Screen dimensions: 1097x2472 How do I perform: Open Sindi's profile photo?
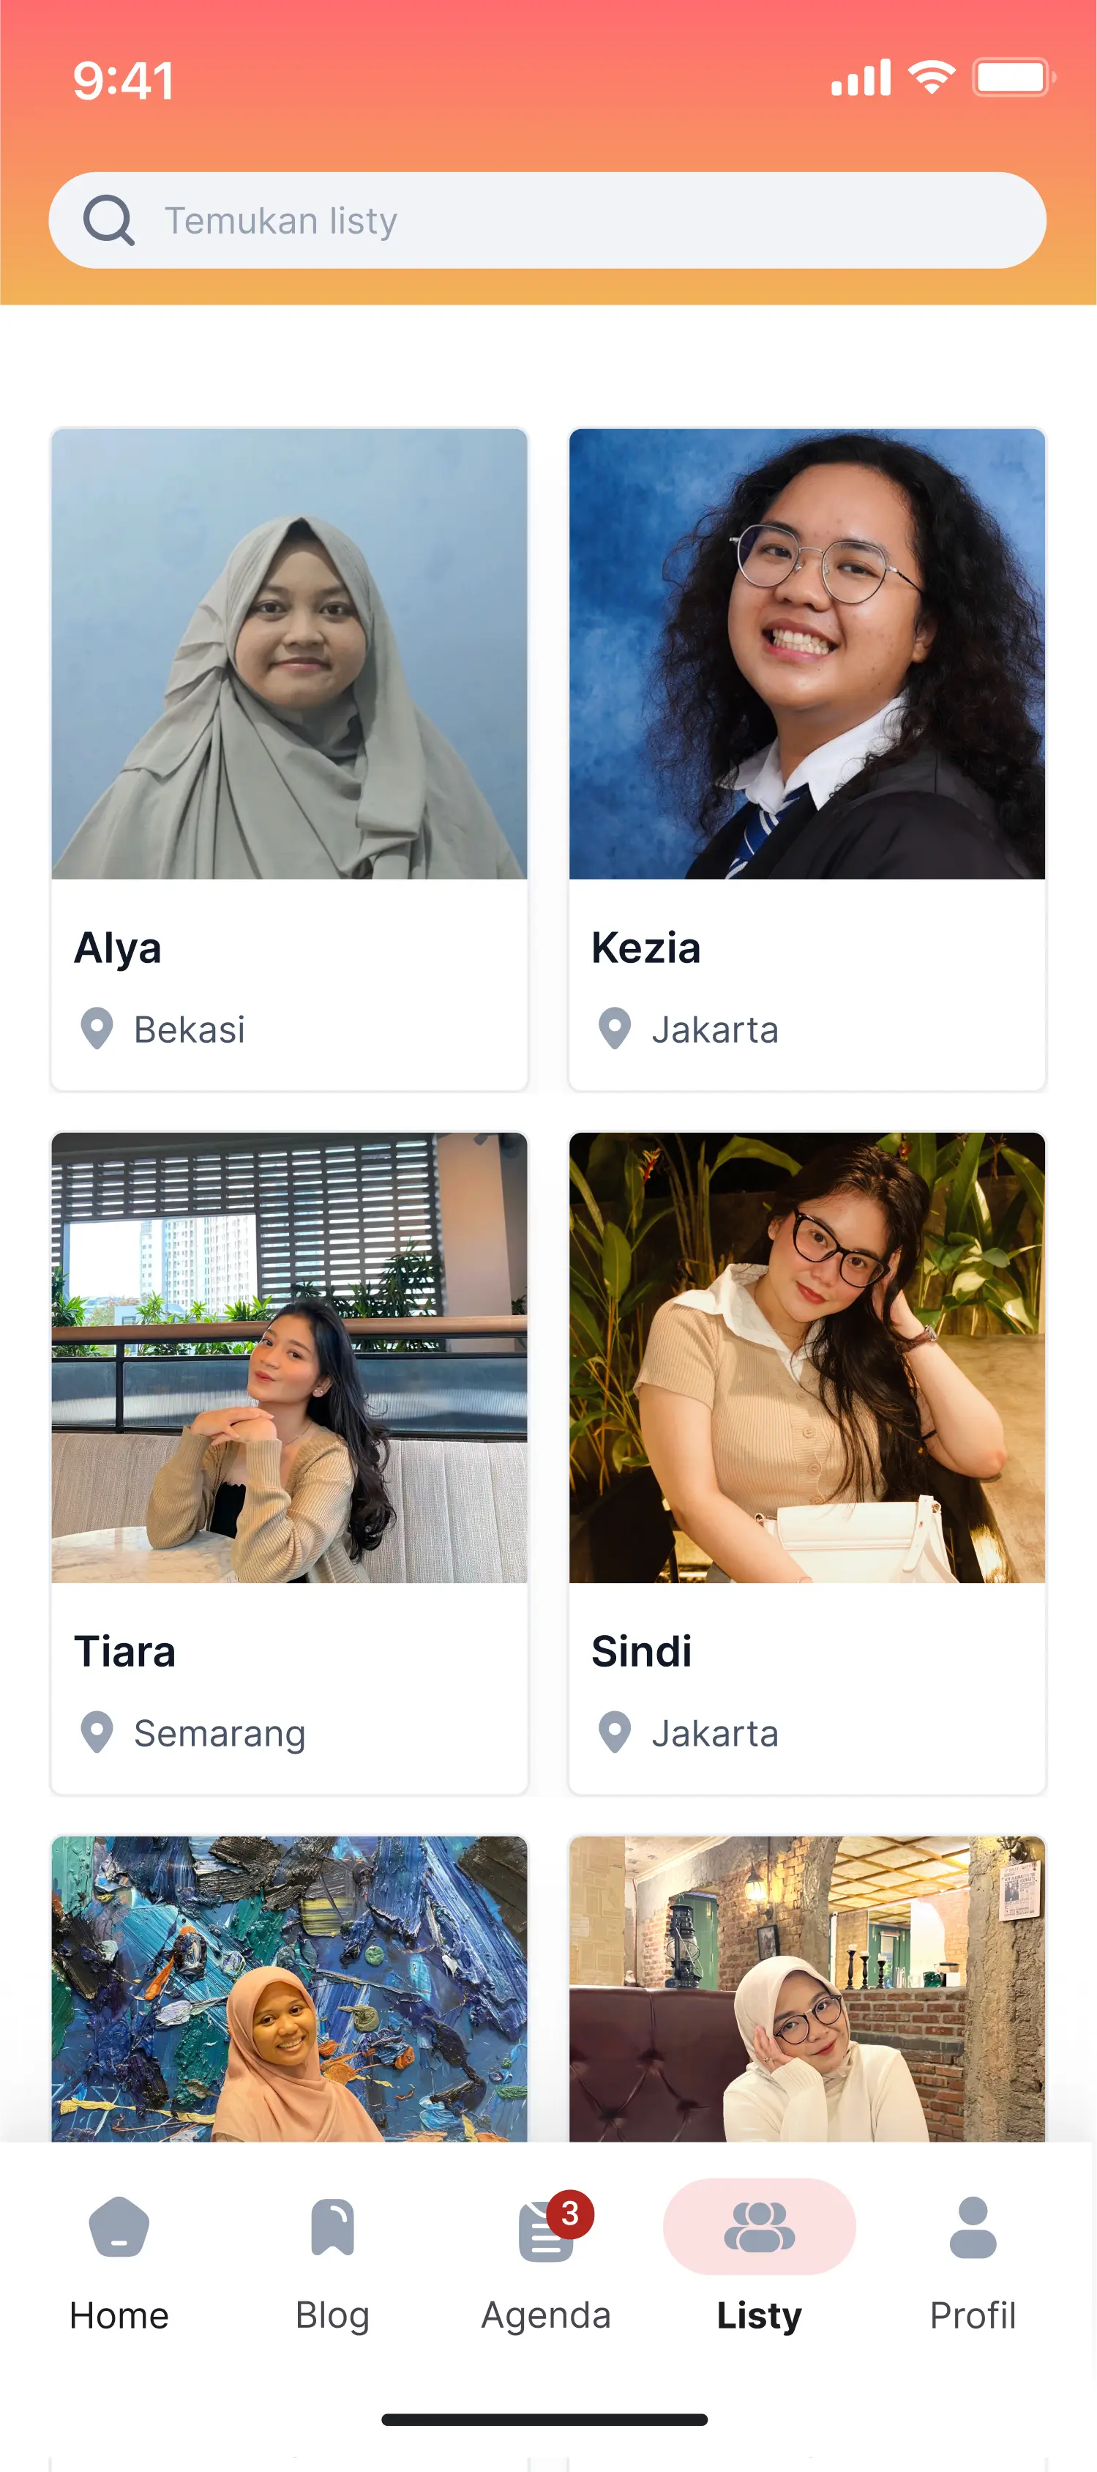[807, 1357]
